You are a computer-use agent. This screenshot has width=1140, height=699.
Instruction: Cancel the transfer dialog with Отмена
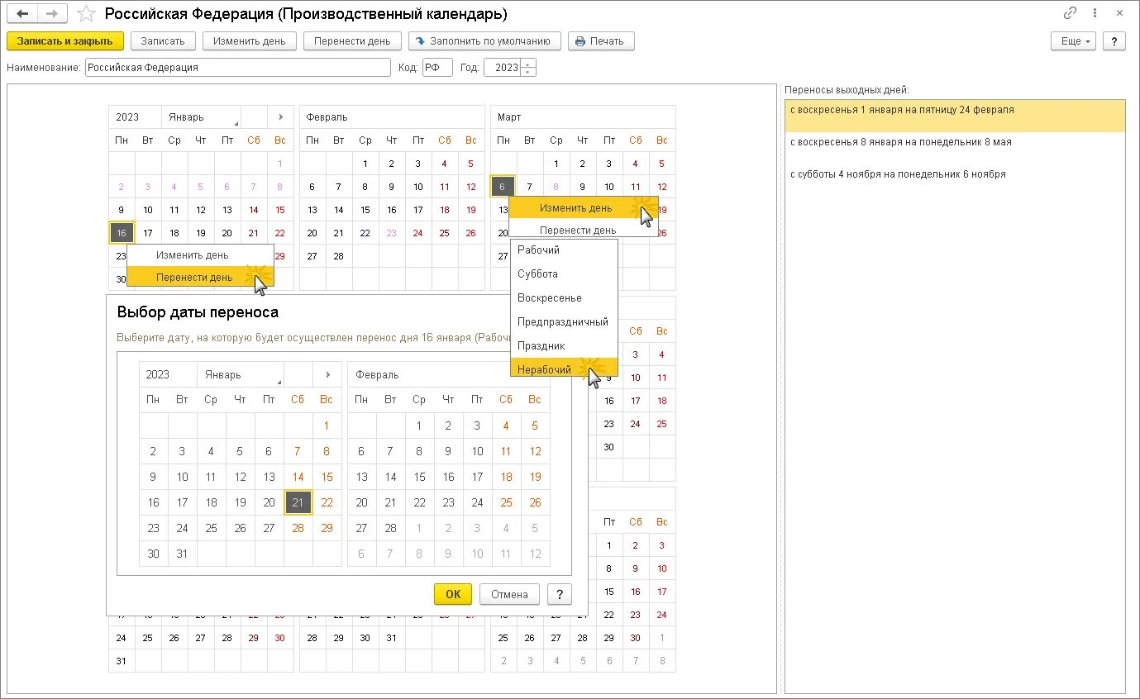509,594
